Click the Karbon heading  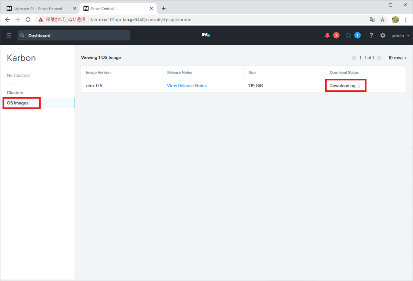21,58
